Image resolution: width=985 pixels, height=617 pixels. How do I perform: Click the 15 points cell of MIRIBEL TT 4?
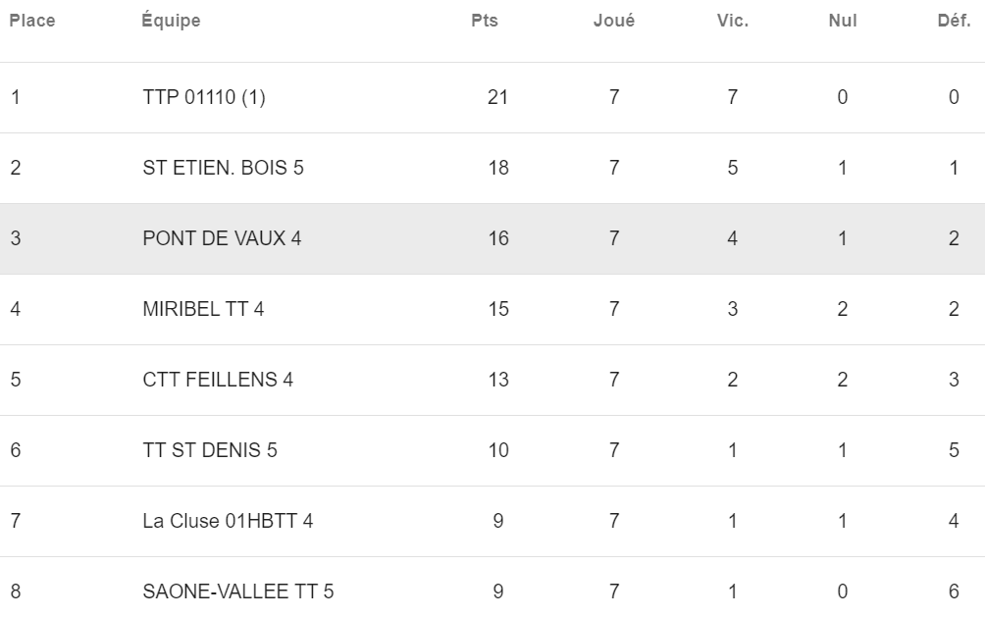(x=498, y=309)
